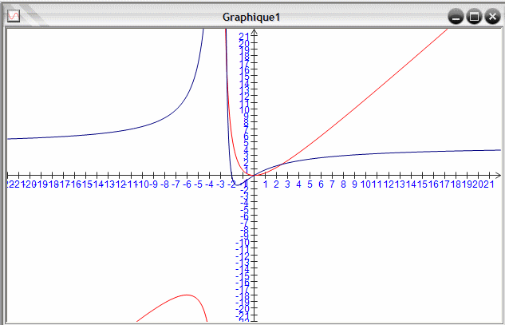Minimize the Graphique1 window
Screen dimensions: 505x325
click(456, 17)
